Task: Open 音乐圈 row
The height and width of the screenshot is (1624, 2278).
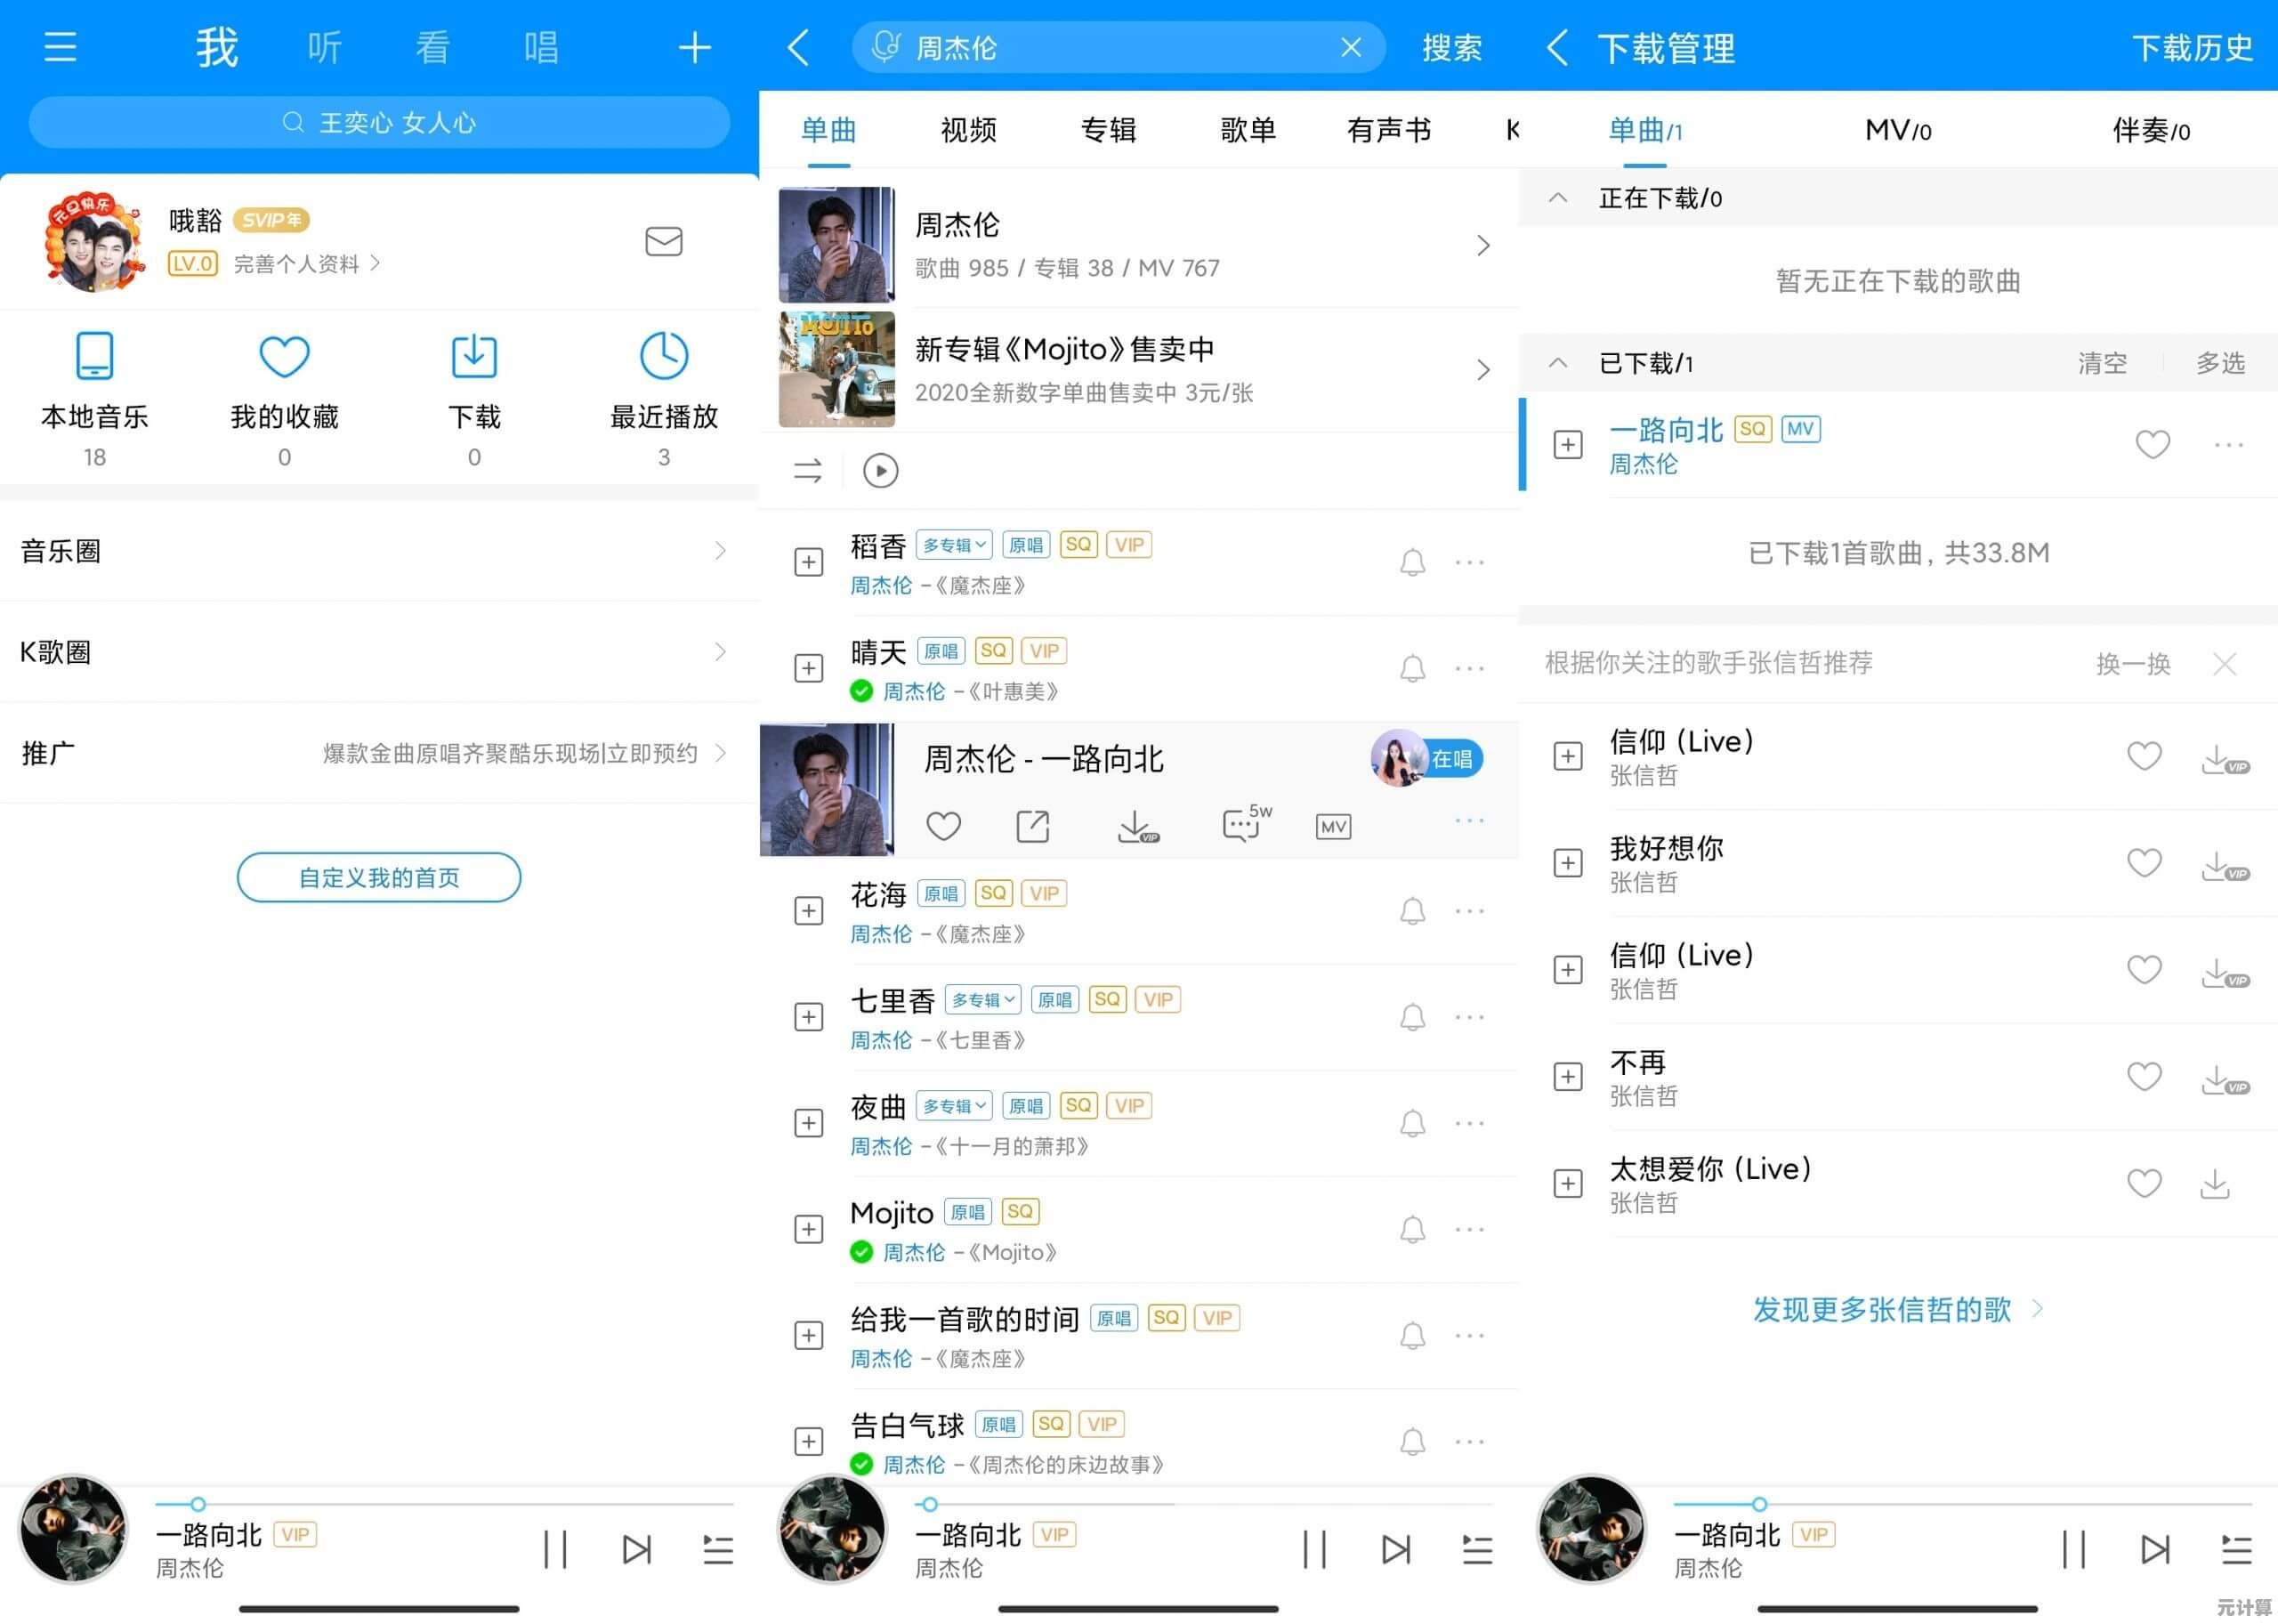Action: point(379,550)
